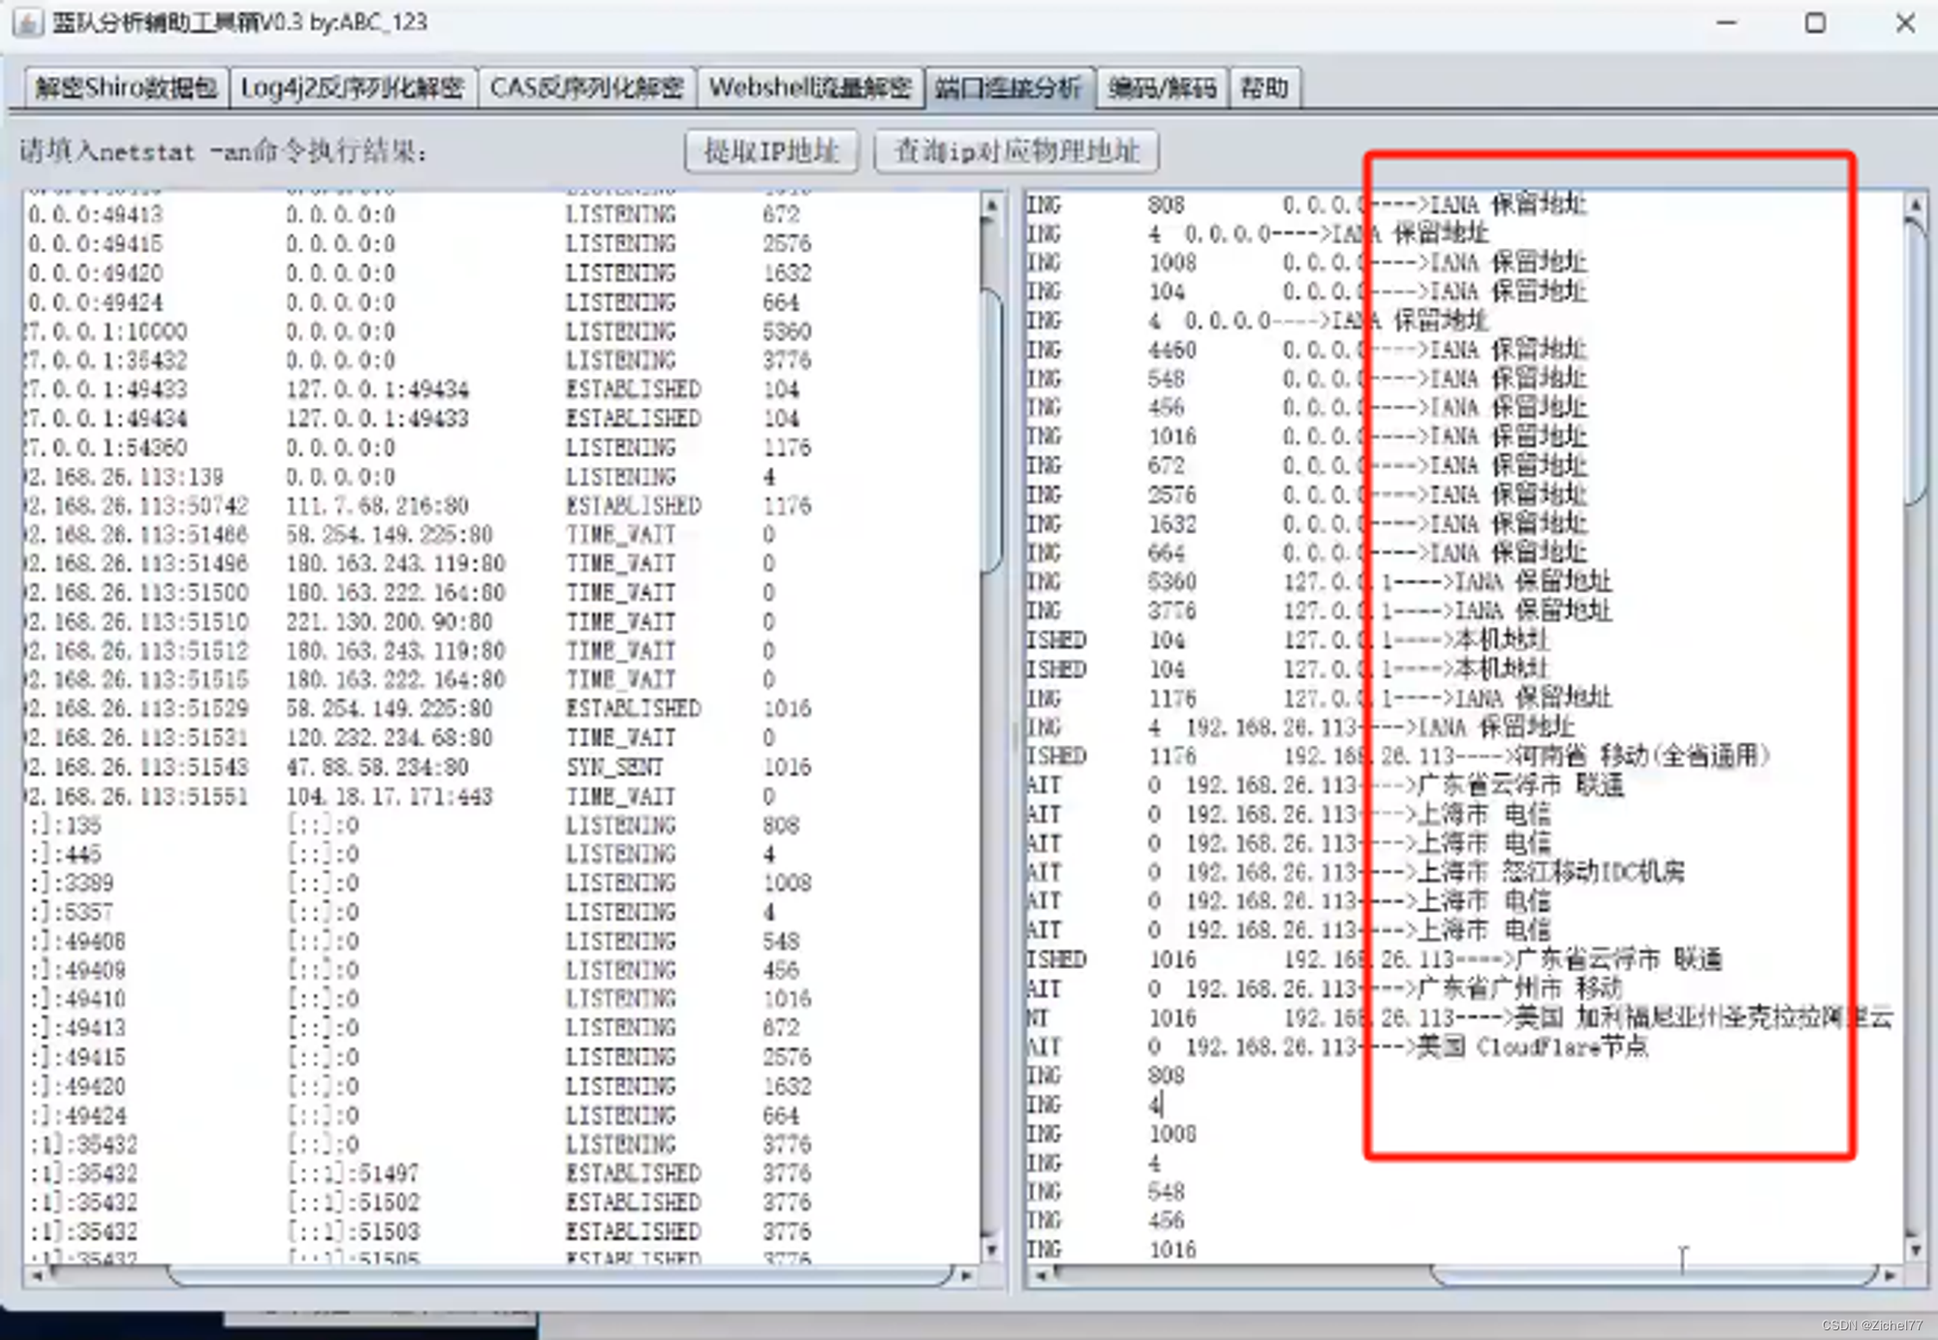Minimize the analysis tool window
Screen dimensions: 1938x1340
point(1727,22)
